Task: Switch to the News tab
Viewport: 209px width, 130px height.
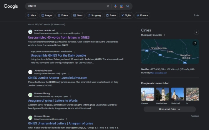Action: [x=78, y=15]
